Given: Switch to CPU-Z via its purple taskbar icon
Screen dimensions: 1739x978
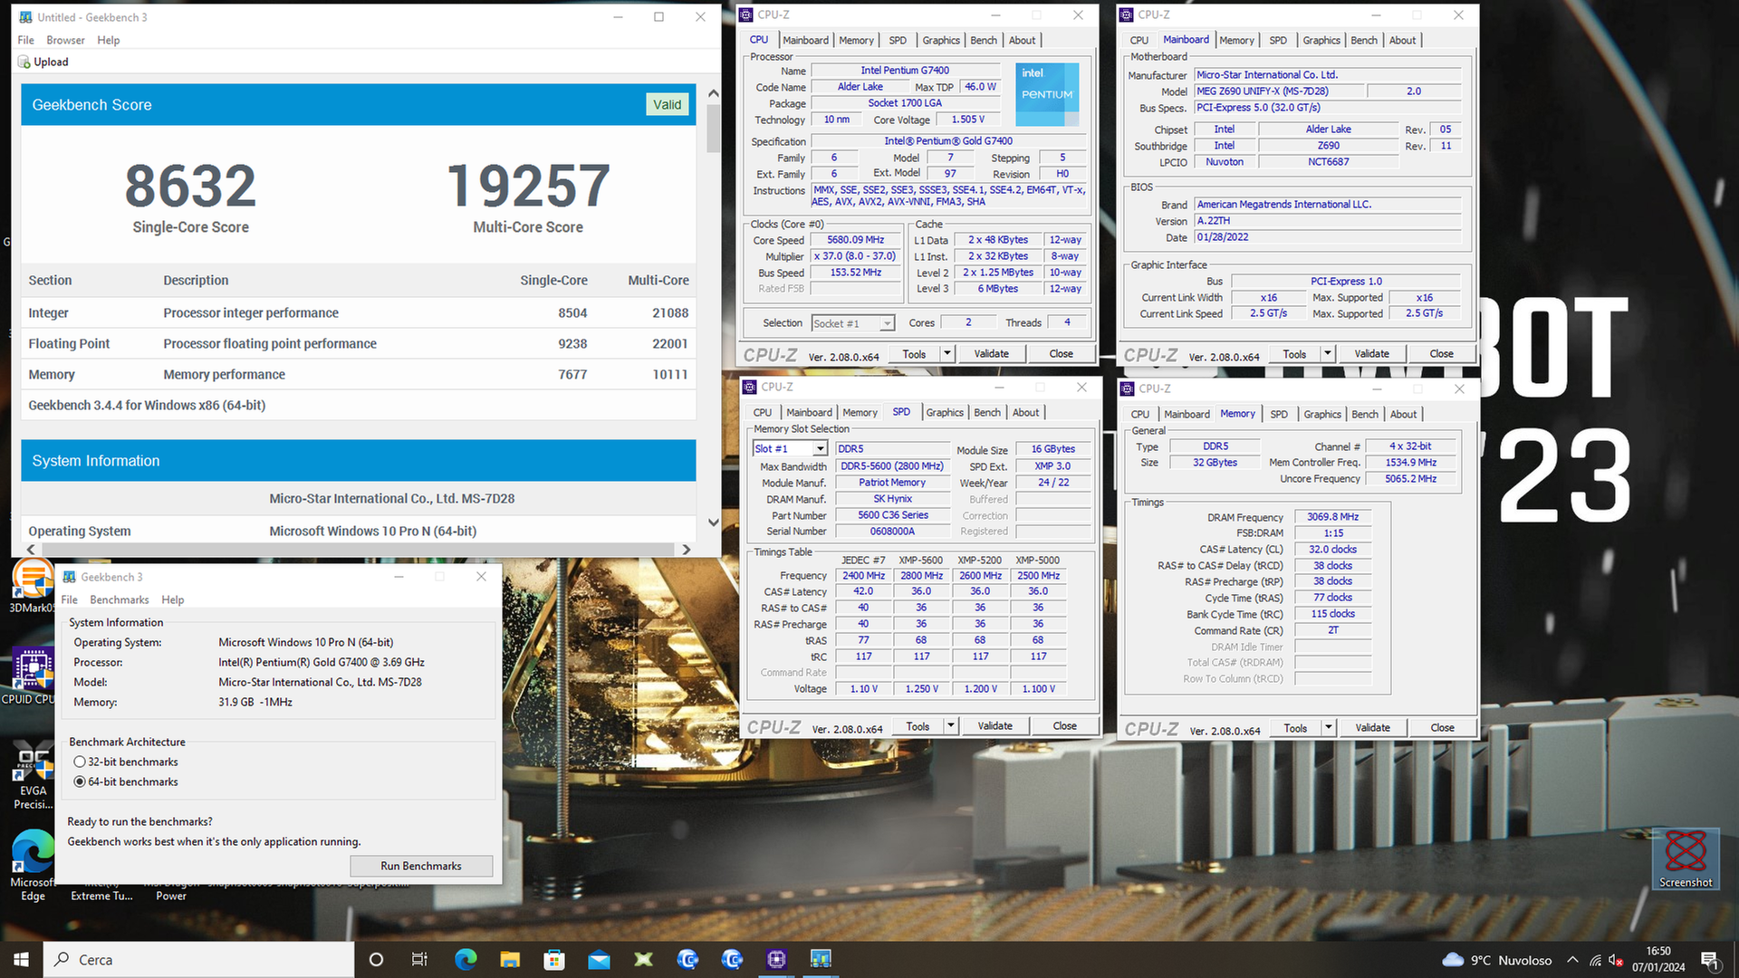Looking at the screenshot, I should (775, 959).
